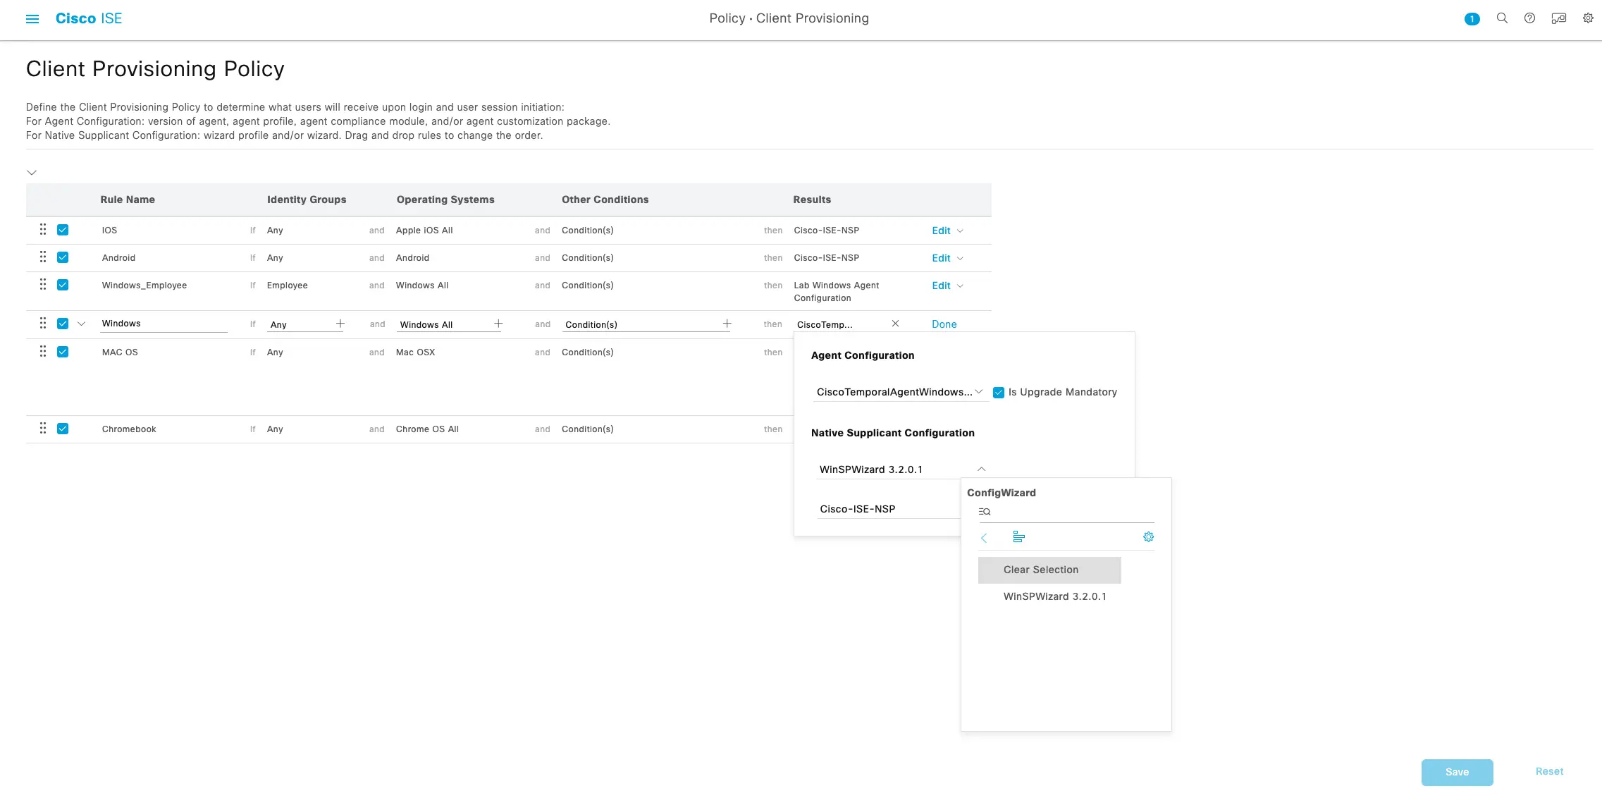
Task: Disable the Android rule checkbox
Action: [63, 257]
